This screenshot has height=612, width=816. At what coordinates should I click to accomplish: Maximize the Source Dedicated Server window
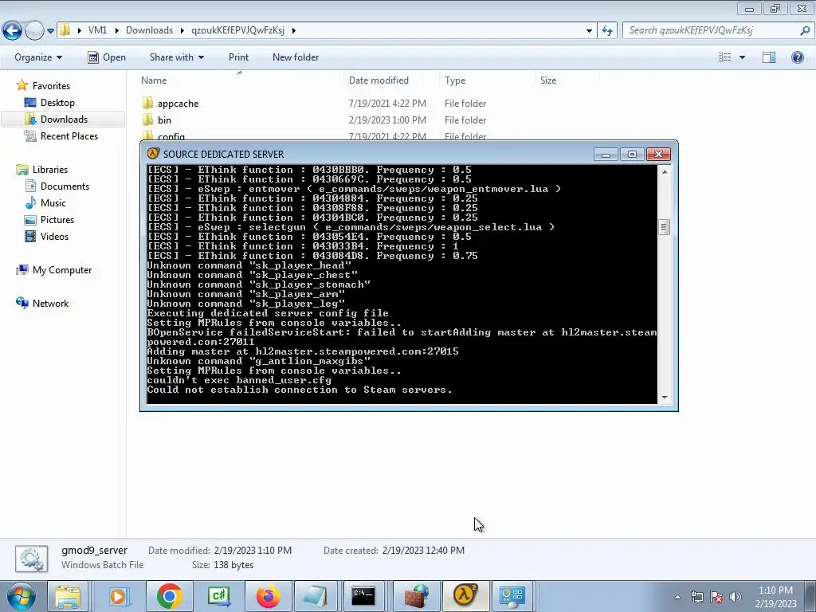[632, 155]
